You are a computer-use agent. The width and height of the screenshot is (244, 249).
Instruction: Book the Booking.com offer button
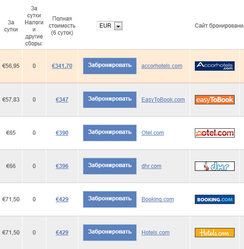click(110, 199)
